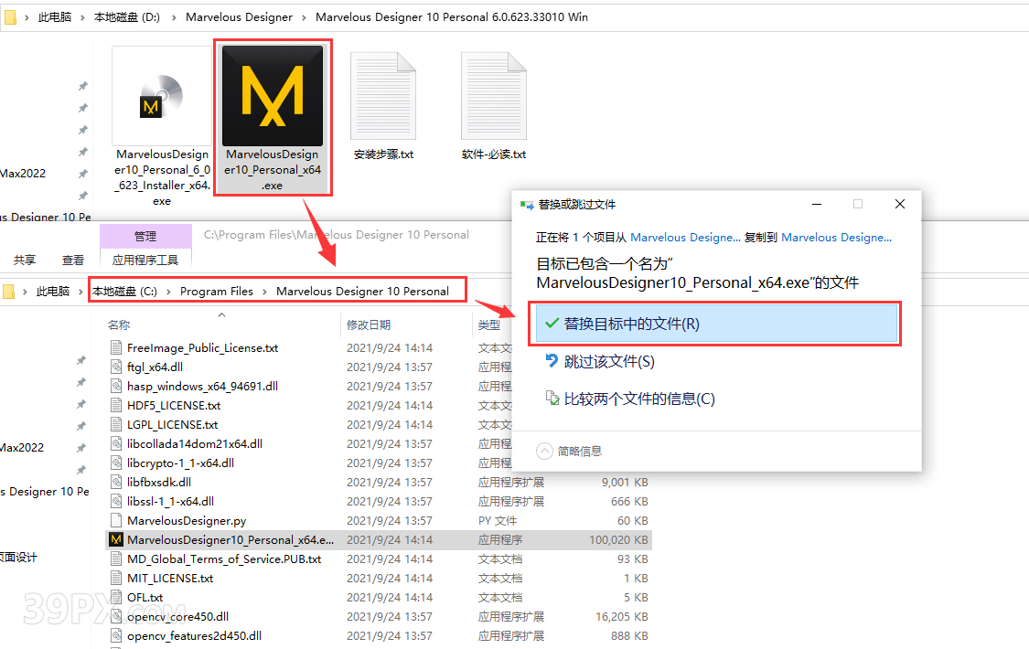Click the ftgl_x64.dll file icon
The height and width of the screenshot is (649, 1029).
(x=116, y=367)
